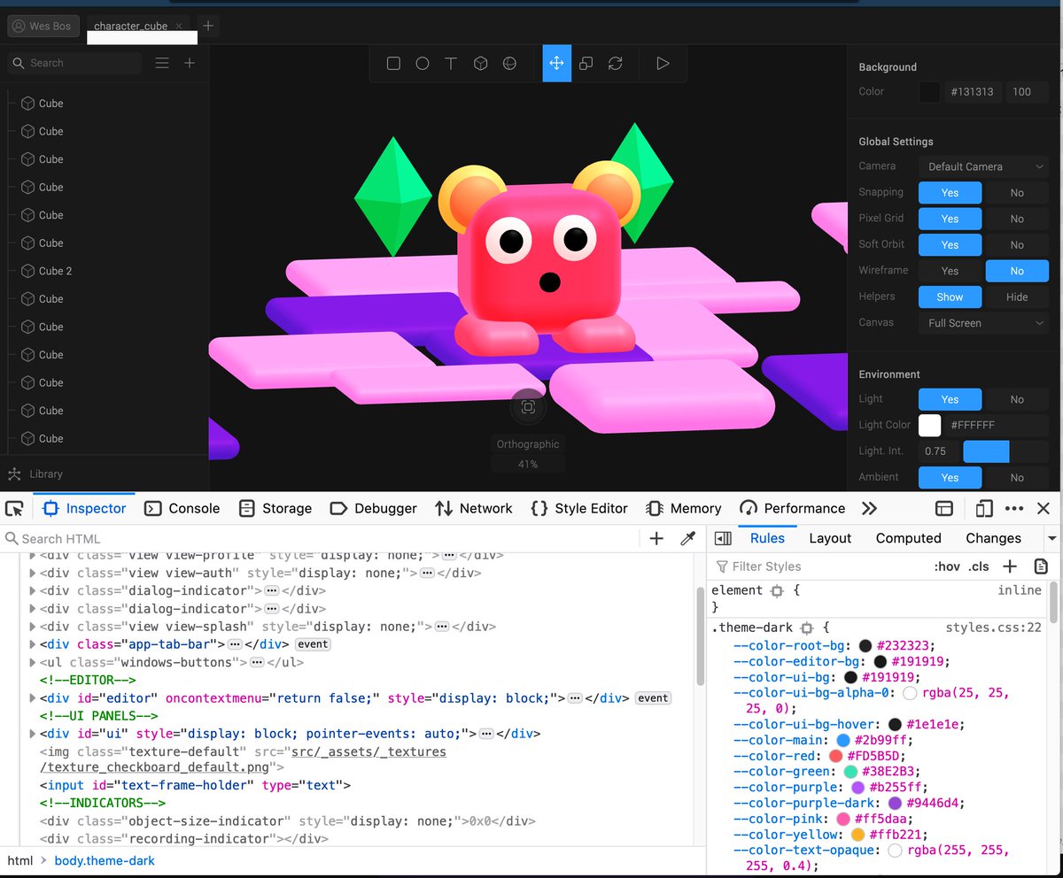Click the orthographic camera indicator on the canvas
Viewport: 1063px width, 878px height.
(x=528, y=408)
